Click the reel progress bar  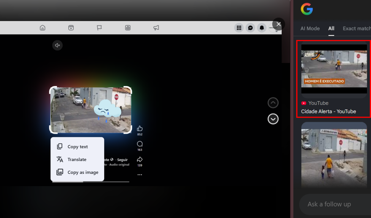[x=91, y=182]
